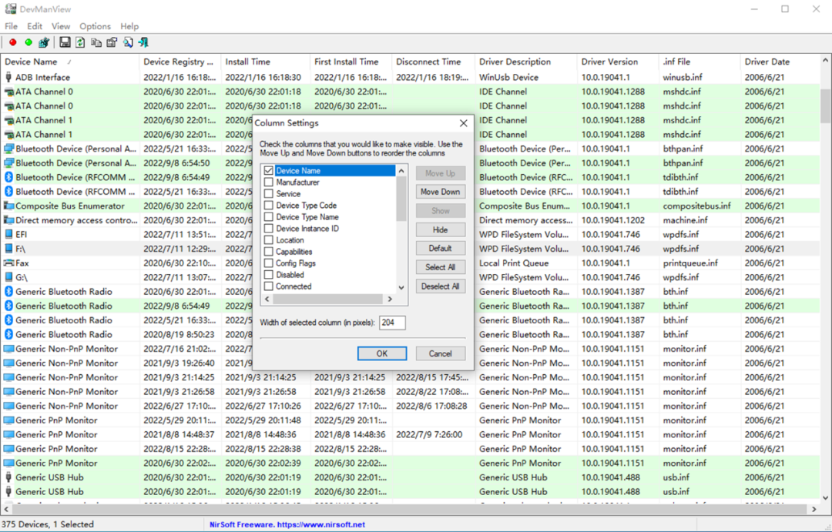Click the Move Down button
The width and height of the screenshot is (832, 532).
click(x=440, y=192)
